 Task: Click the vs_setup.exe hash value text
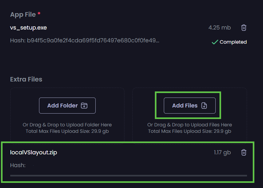point(93,40)
